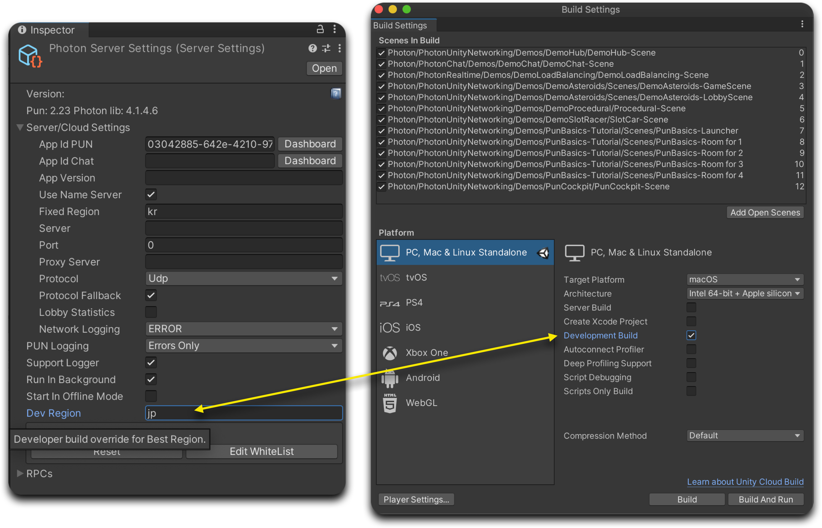Screen dimensions: 822x528
Task: Select tvOS platform icon
Action: 390,277
